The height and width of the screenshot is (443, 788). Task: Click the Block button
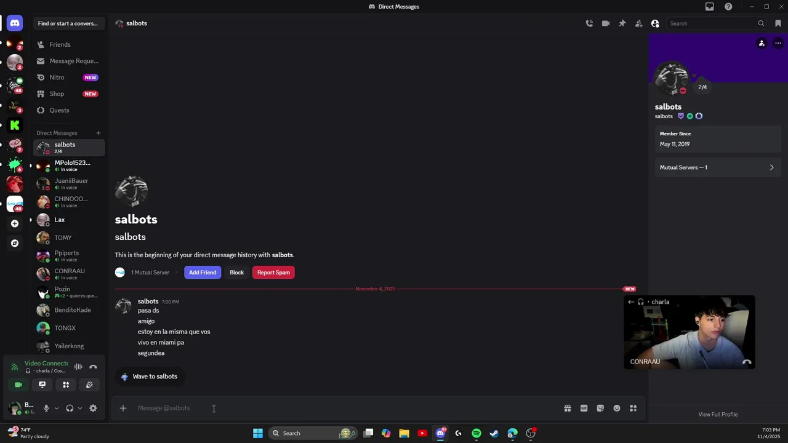[237, 273]
